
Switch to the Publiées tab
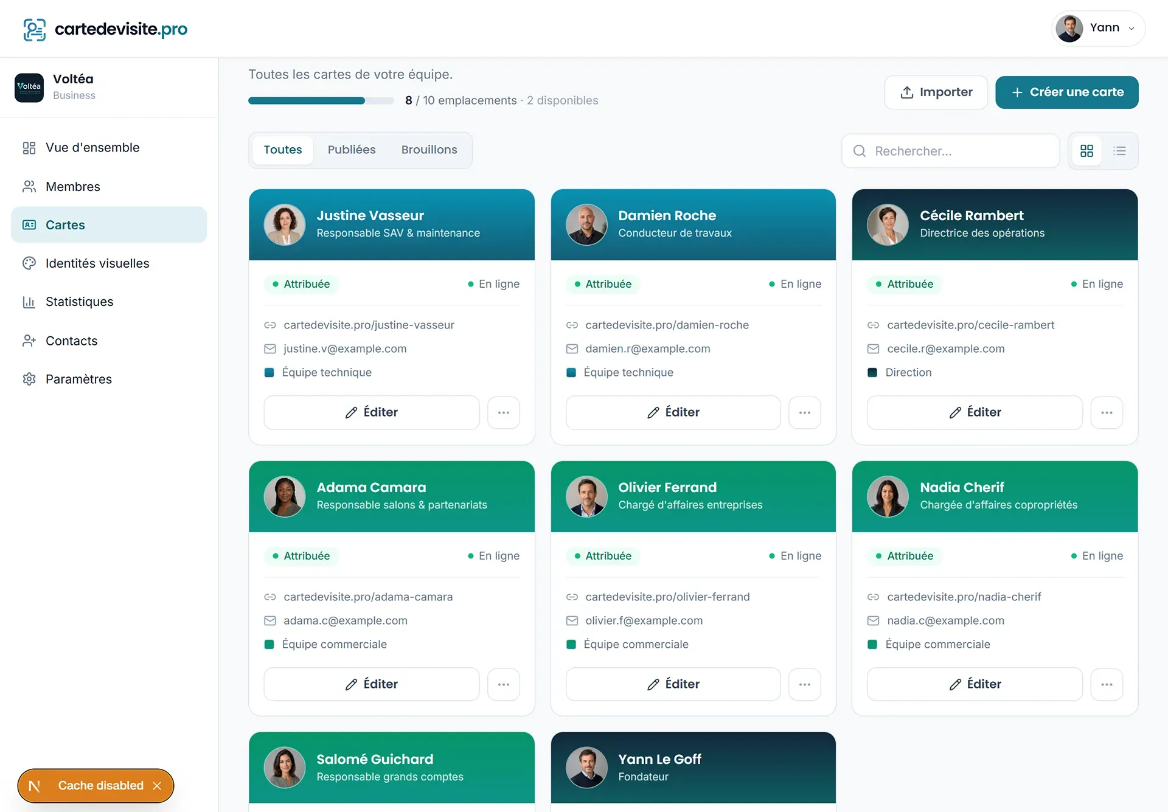click(352, 150)
